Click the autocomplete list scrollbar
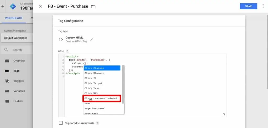 [x=123, y=84]
